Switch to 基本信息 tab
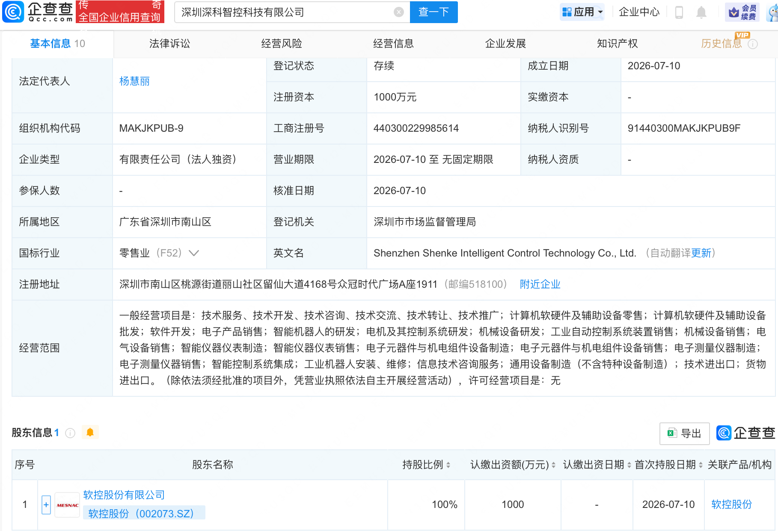Screen dimensions: 778x531 (58, 44)
